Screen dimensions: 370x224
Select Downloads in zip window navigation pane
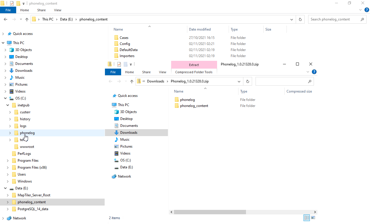coord(129,133)
